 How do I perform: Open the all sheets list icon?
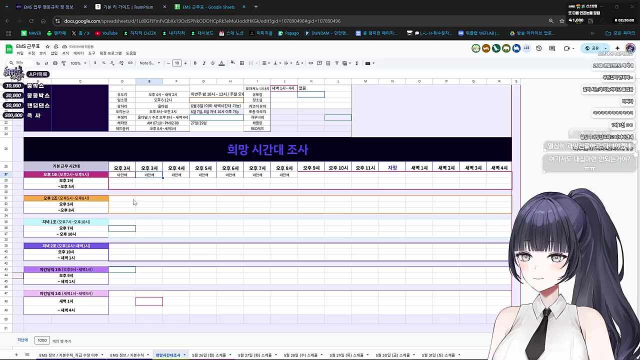[27, 355]
